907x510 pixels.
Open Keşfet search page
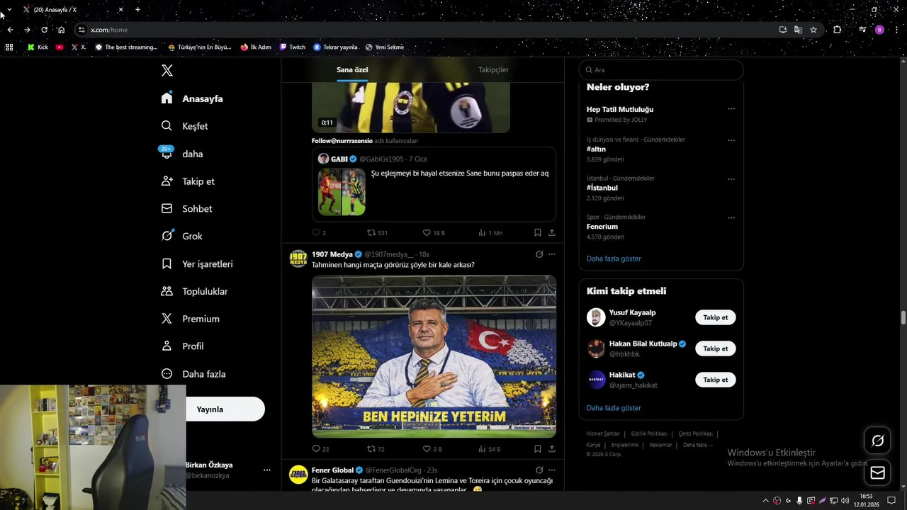click(184, 126)
